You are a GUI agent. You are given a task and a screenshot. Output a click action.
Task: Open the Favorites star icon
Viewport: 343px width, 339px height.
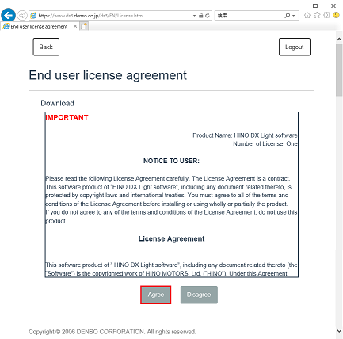click(317, 15)
